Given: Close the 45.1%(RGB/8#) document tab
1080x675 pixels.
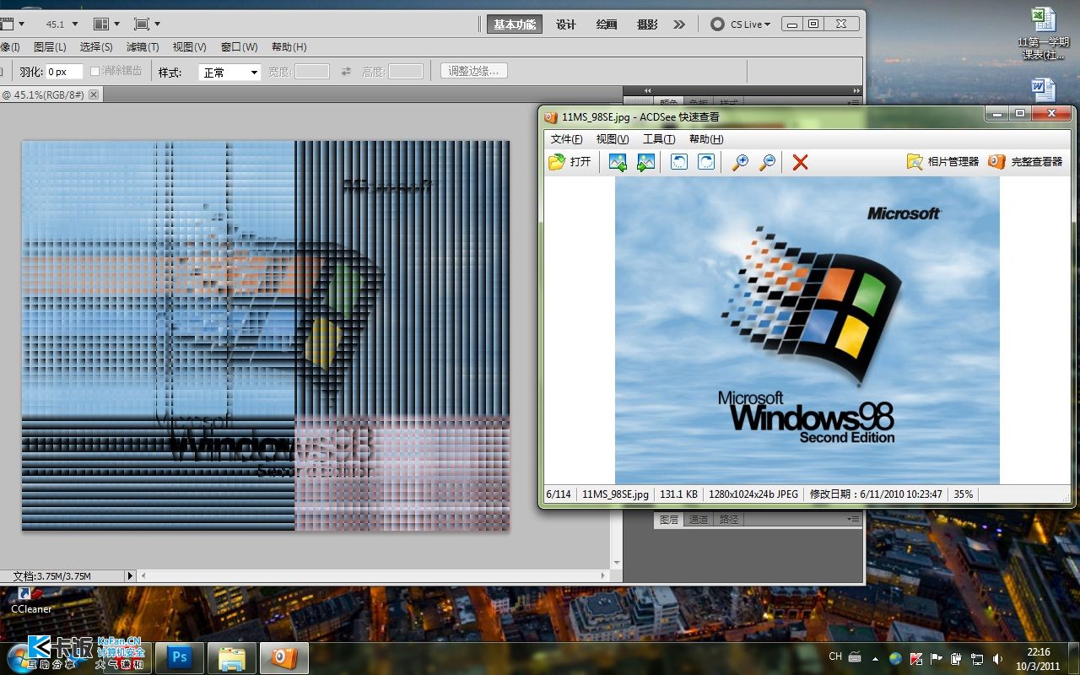Looking at the screenshot, I should point(94,94).
